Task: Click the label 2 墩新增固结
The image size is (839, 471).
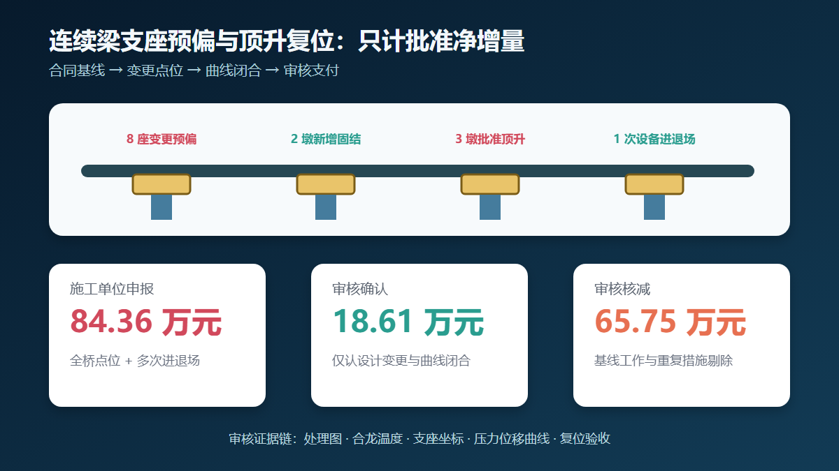Action: point(326,139)
